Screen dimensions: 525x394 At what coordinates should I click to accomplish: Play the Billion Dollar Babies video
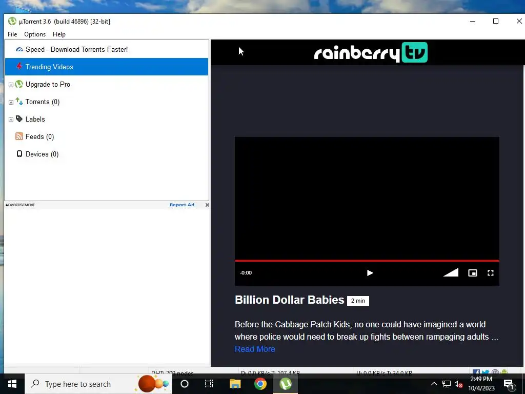[370, 273]
